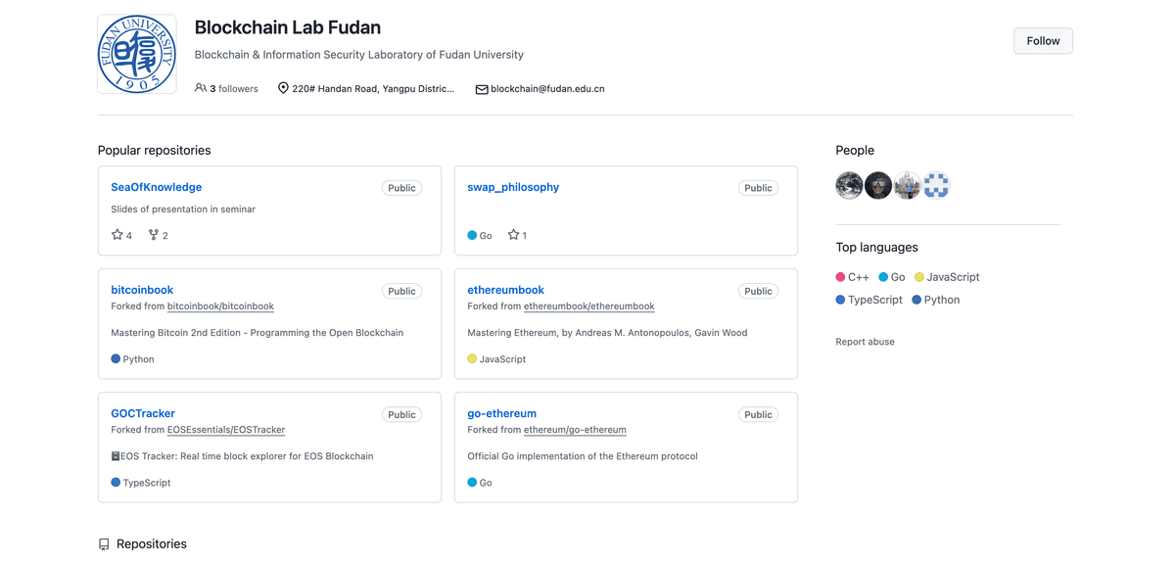This screenshot has height=564, width=1175.
Task: Open the ethereumbook/ethereumbook fork source link
Action: (588, 306)
